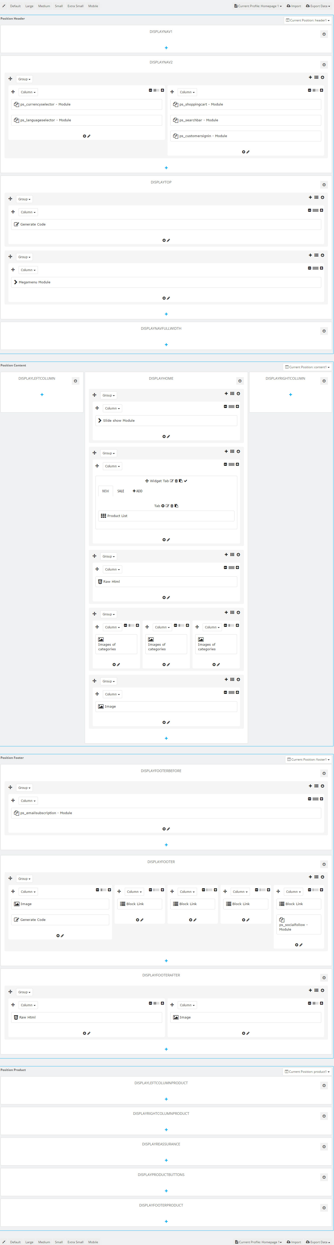Click edit icon next to Widget Tab
Image resolution: width=334 pixels, height=1245 pixels.
172,481
